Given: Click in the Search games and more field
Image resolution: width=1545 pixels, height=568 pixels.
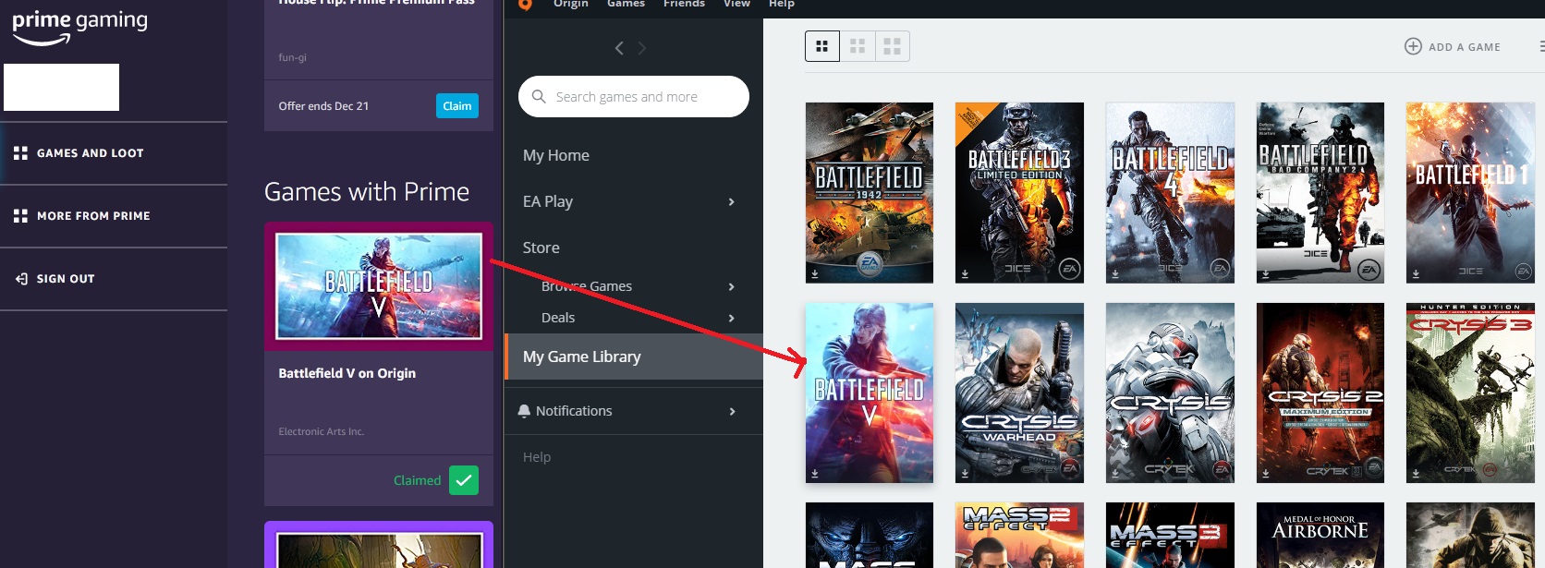Looking at the screenshot, I should [634, 97].
